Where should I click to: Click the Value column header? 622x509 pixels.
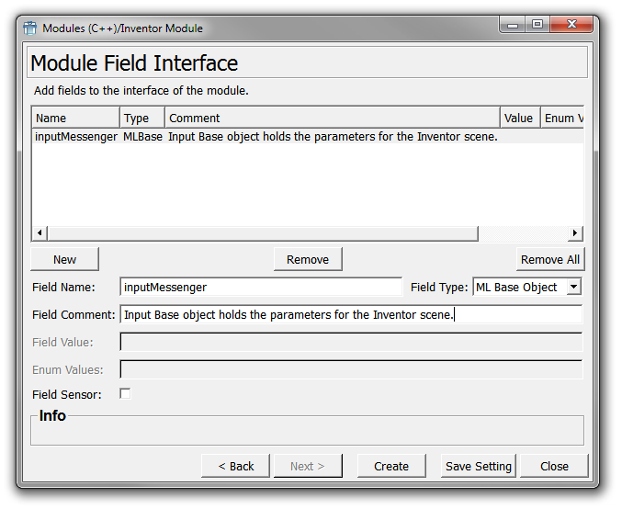click(519, 118)
